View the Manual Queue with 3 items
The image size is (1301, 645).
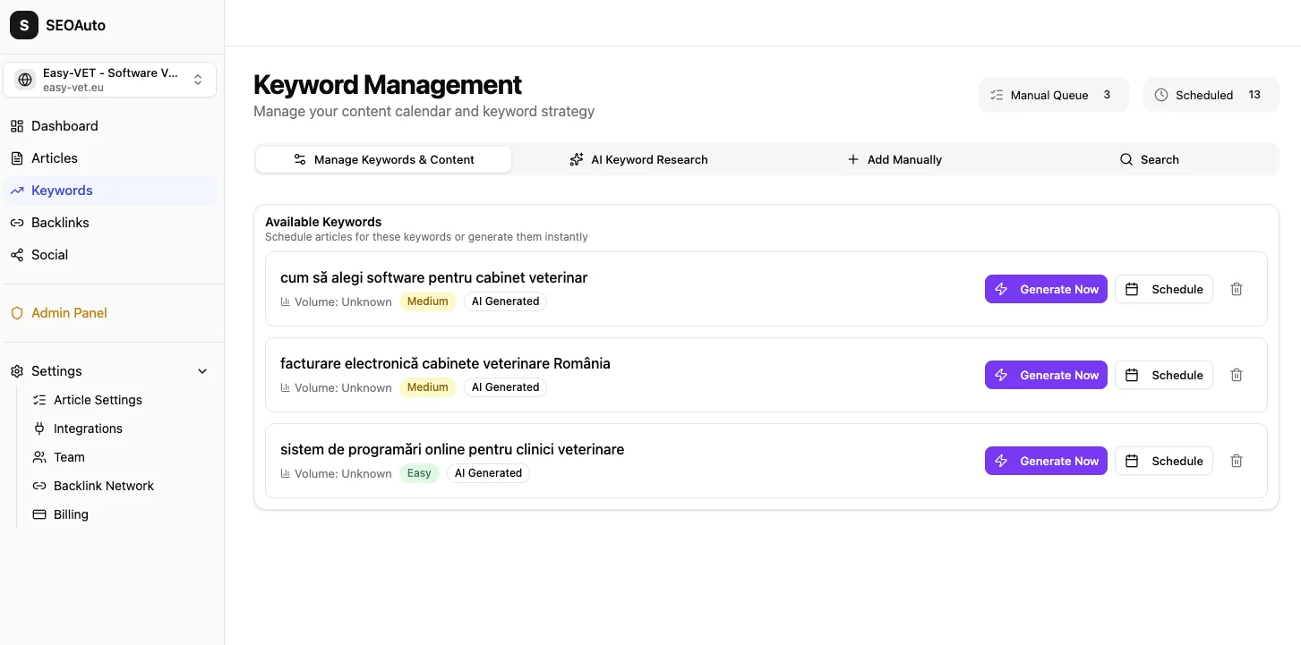[1053, 94]
